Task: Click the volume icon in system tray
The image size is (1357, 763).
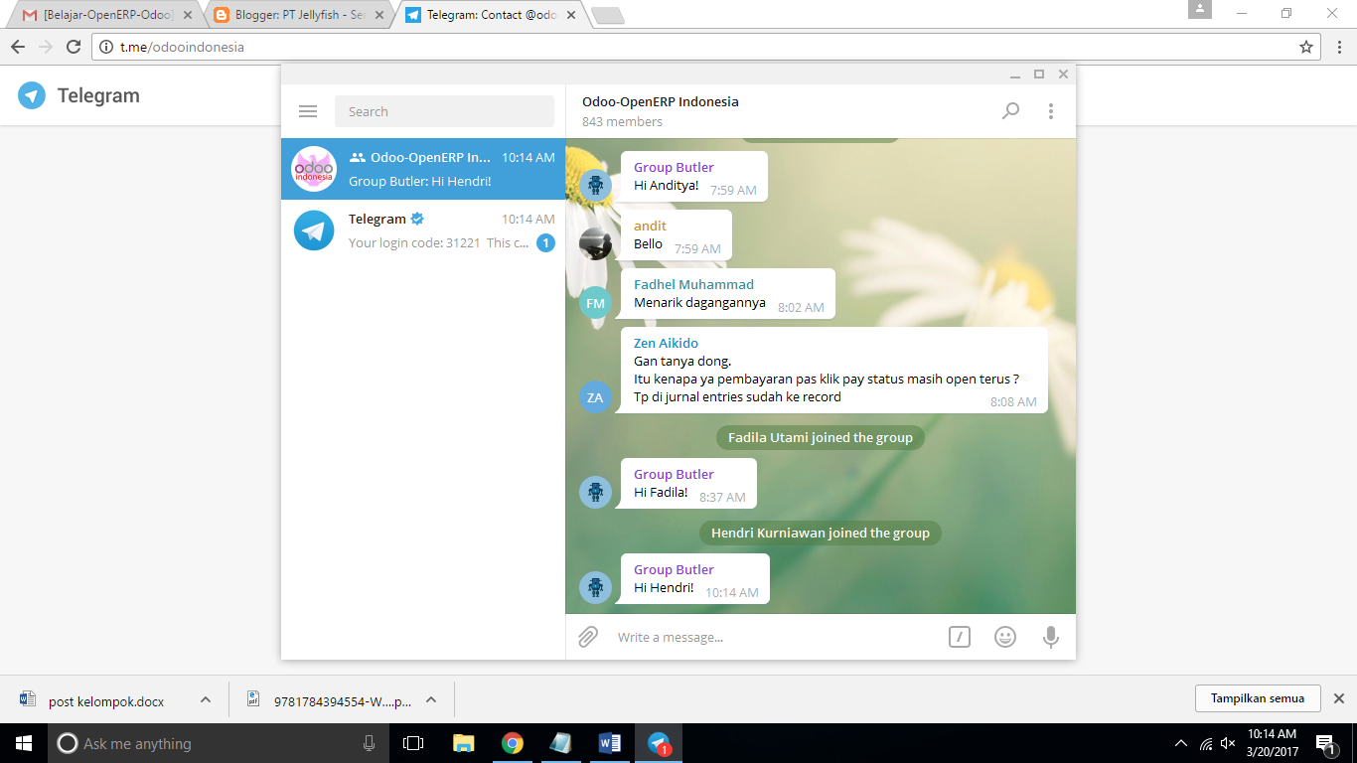Action: pos(1228,743)
